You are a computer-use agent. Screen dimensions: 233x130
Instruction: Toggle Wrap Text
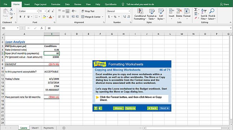click(x=88, y=11)
